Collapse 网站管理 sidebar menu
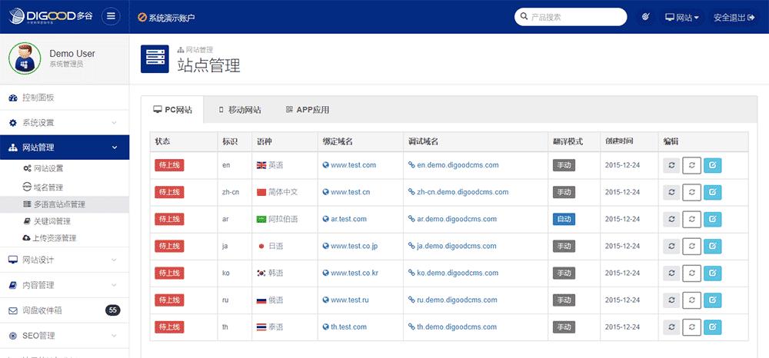Screen dimensions: 769x358 pos(65,148)
